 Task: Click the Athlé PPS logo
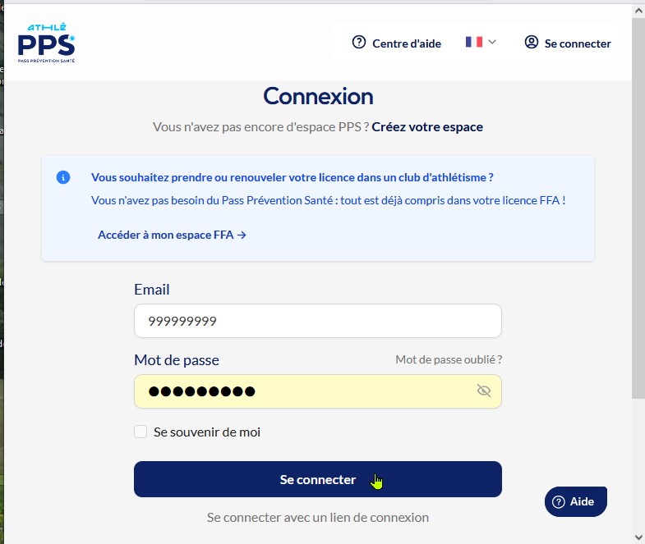pos(46,43)
